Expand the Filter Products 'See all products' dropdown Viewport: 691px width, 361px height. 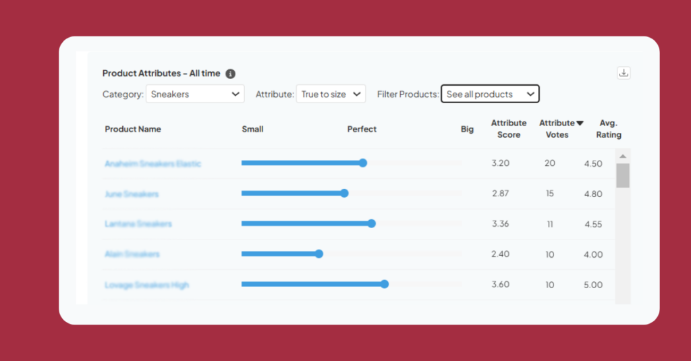click(x=490, y=94)
